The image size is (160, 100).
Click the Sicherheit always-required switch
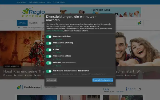(49, 63)
